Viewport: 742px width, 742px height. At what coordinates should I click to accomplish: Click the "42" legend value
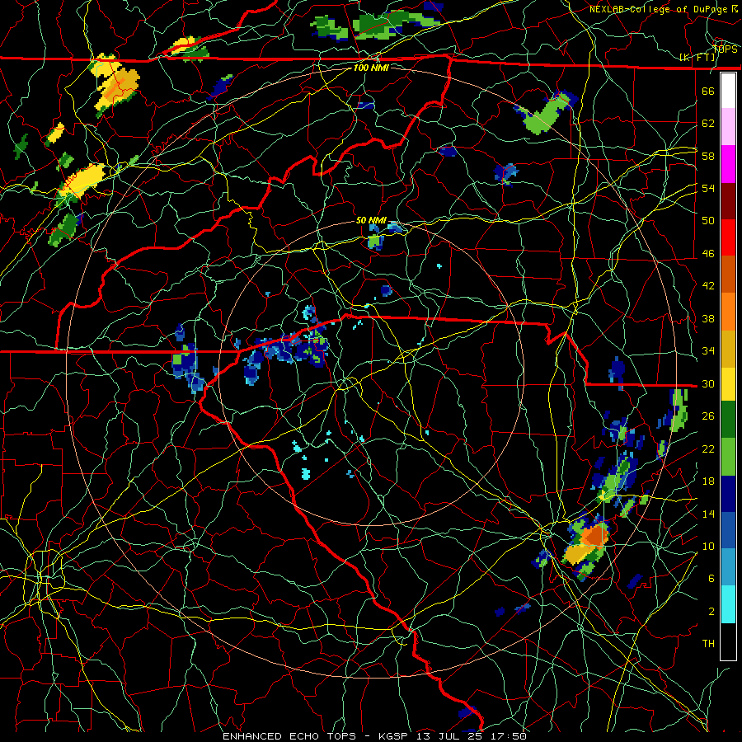click(x=708, y=286)
